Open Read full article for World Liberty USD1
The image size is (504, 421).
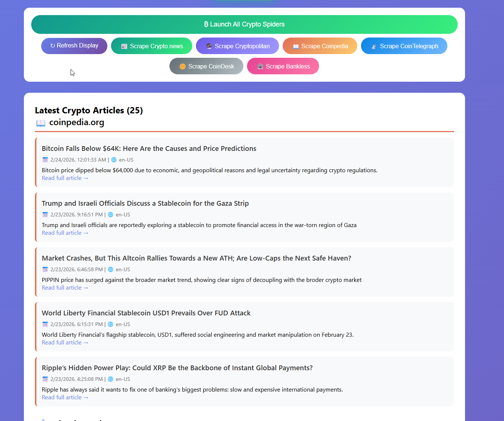65,343
